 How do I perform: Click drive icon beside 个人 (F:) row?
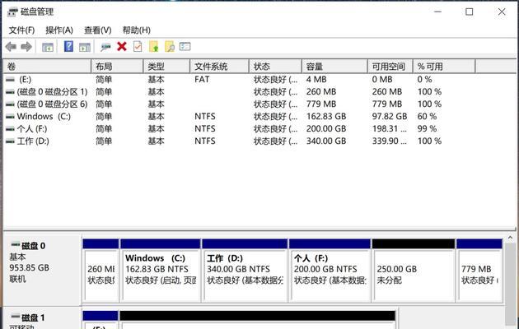(x=10, y=129)
